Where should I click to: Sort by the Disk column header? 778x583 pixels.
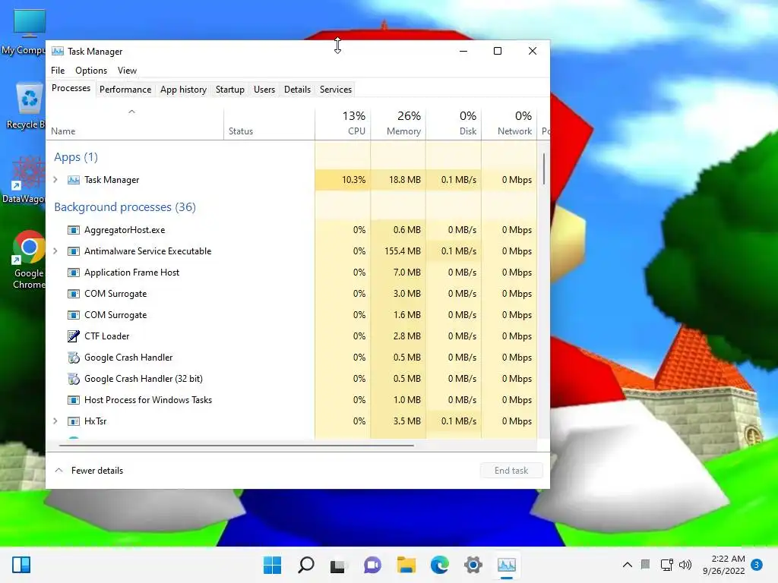454,124
